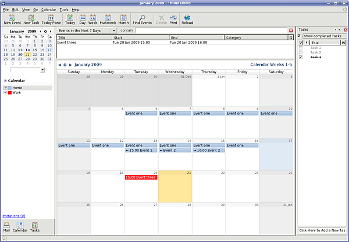Image resolution: width=349 pixels, height=242 pixels.
Task: Open the Tasks mode in bottom-left switcher
Action: coord(35,226)
